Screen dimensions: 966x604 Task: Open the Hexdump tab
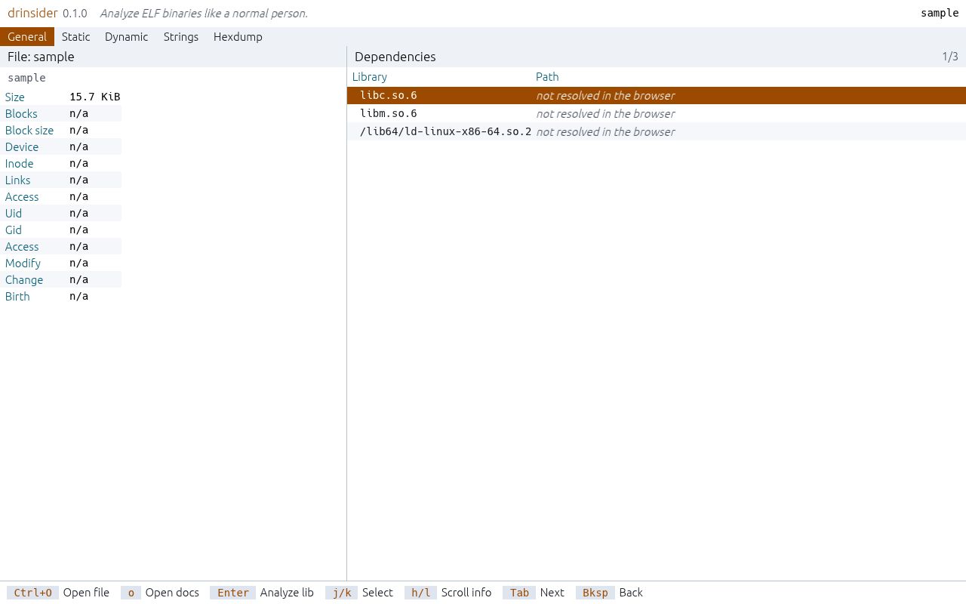coord(238,37)
